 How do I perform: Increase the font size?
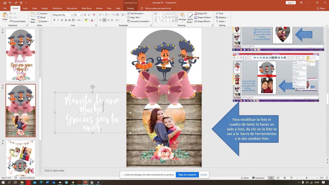tap(86, 15)
